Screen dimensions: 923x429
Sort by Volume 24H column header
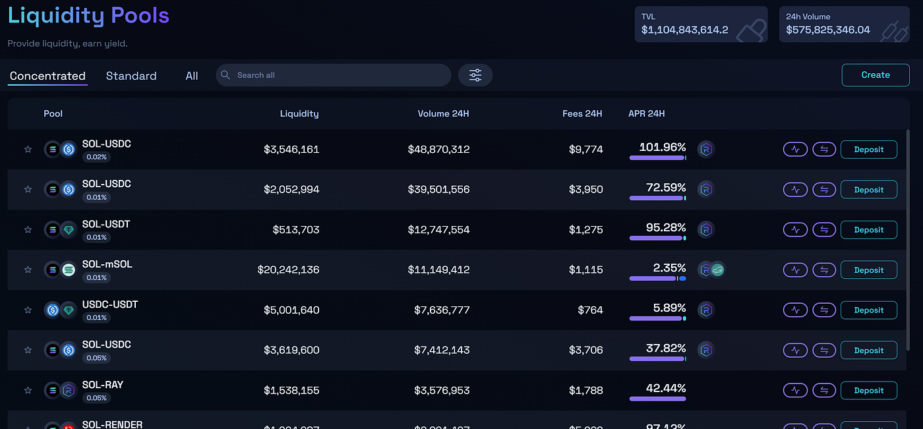click(x=444, y=113)
